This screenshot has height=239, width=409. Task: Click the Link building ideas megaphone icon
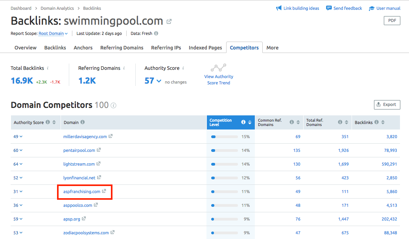[279, 8]
